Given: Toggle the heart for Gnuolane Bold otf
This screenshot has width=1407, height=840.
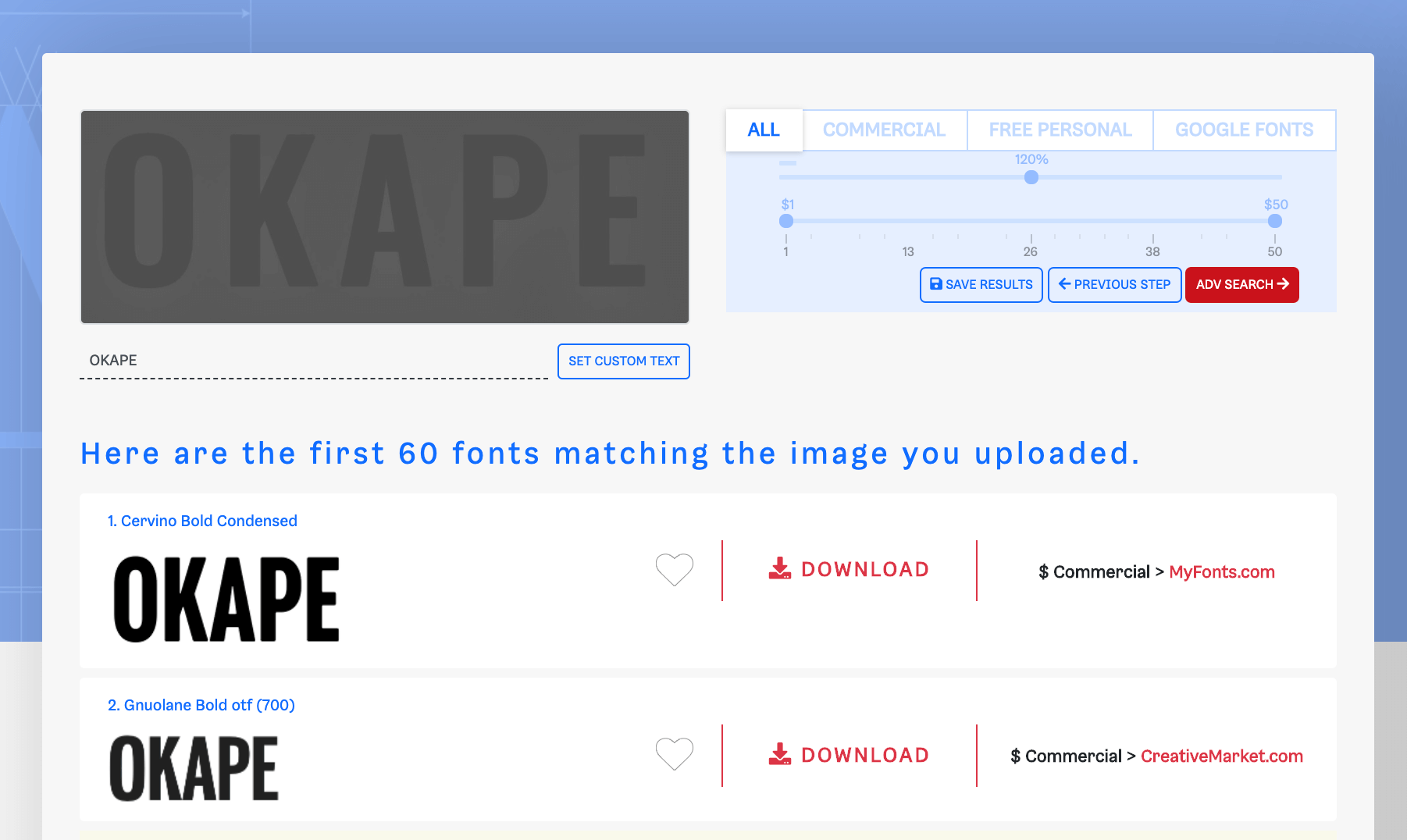Looking at the screenshot, I should point(674,755).
